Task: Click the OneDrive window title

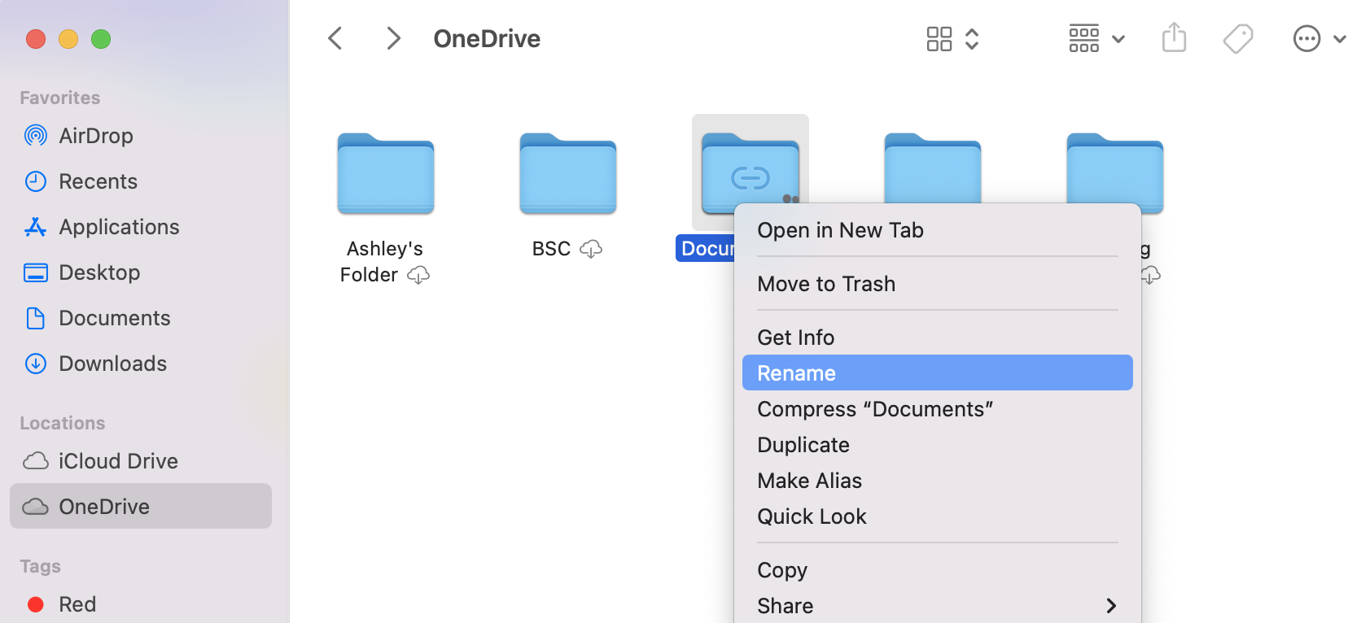Action: (487, 38)
